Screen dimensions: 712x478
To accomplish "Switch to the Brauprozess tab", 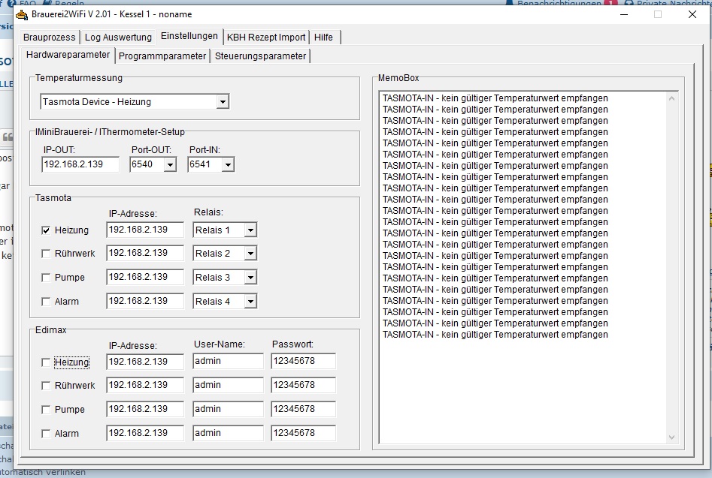I will point(50,37).
